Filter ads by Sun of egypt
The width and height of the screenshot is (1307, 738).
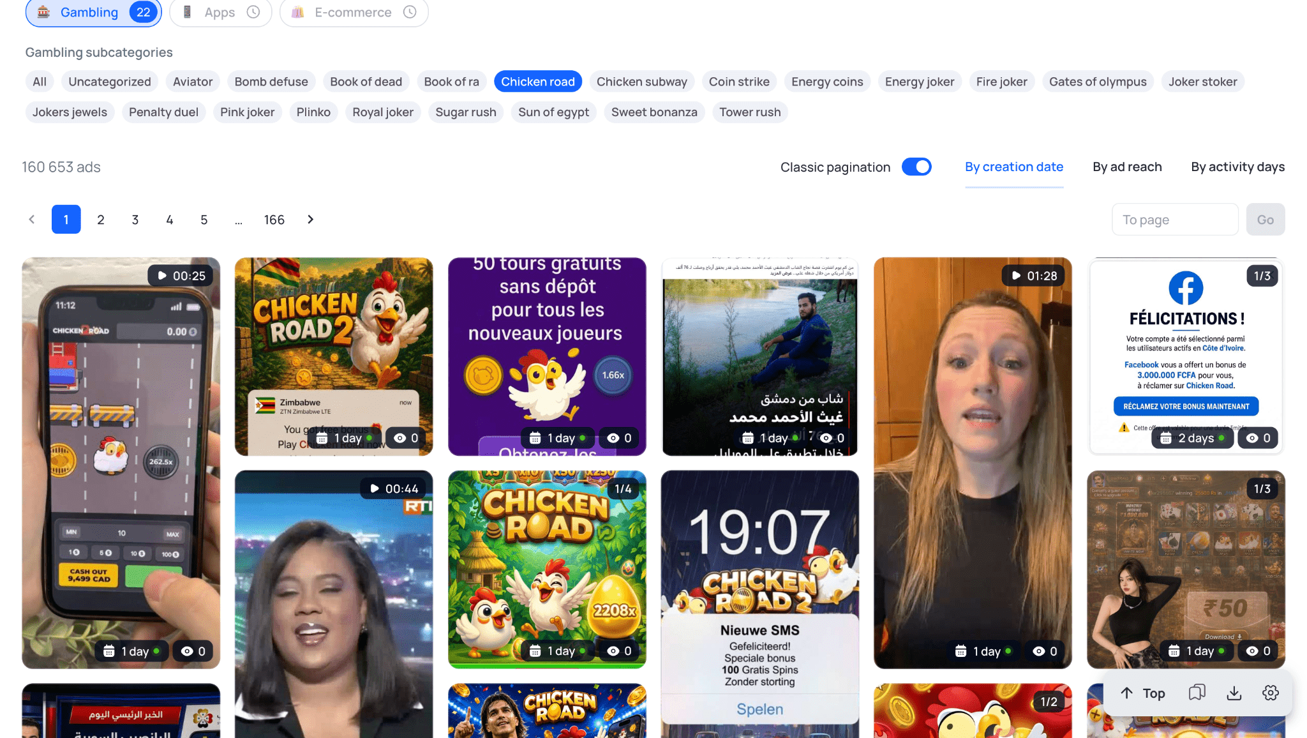(x=554, y=112)
